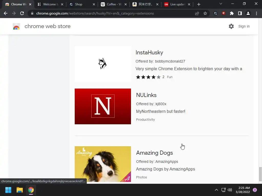262x196 pixels.
Task: Go back to the previous page
Action: [x=6, y=13]
